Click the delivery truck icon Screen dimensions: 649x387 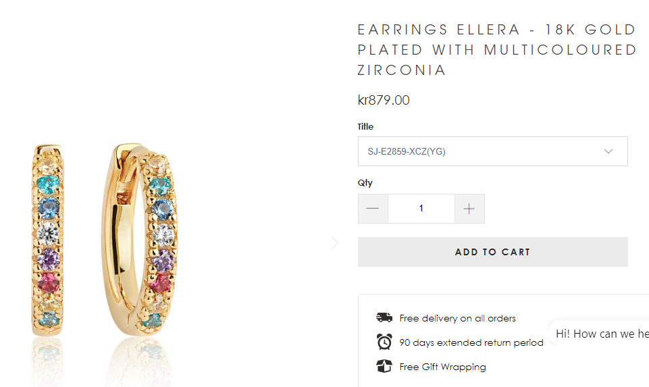pyautogui.click(x=384, y=317)
